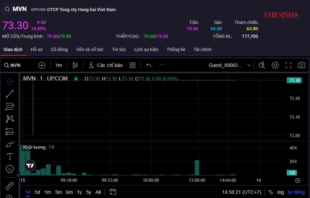Open chart settings hexagon icon
Screen dimensions: 310x198
coord(275,65)
